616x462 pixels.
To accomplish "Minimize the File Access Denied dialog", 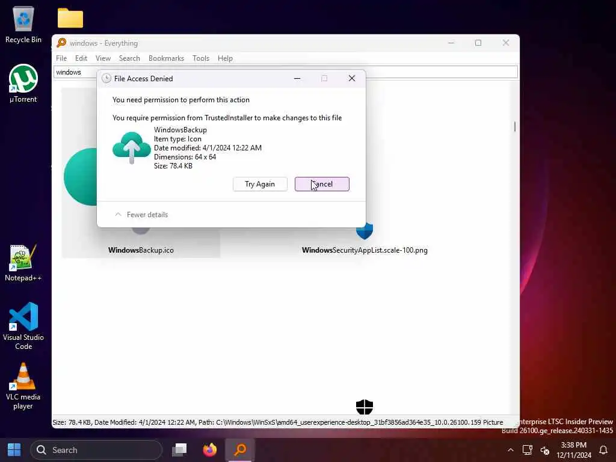I will (x=297, y=79).
